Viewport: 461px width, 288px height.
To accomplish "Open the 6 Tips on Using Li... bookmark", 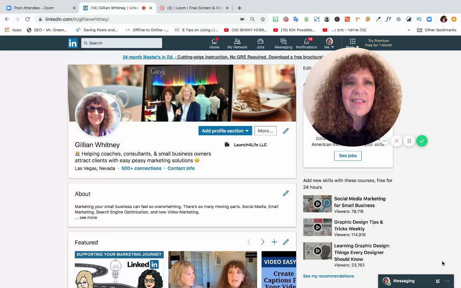I will (x=196, y=30).
